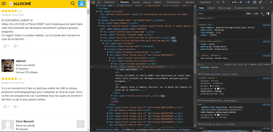Click main#content-layout inherited link
The height and width of the screenshot is (132, 273).
click(x=223, y=74)
